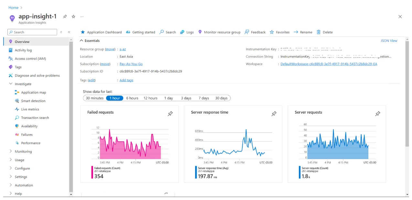The image size is (412, 200).
Task: Select 7 days time range
Action: (204, 98)
